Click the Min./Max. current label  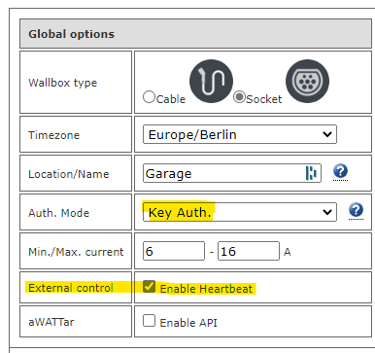[x=76, y=252]
